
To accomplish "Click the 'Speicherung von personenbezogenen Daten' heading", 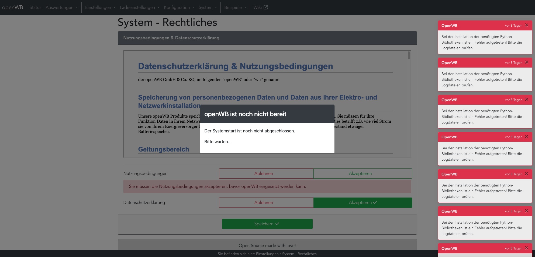I will [257, 101].
